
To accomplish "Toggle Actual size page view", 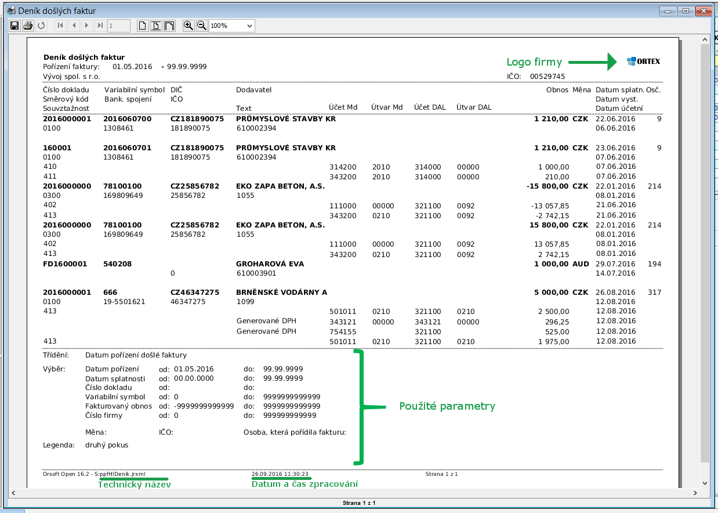I will coord(142,26).
